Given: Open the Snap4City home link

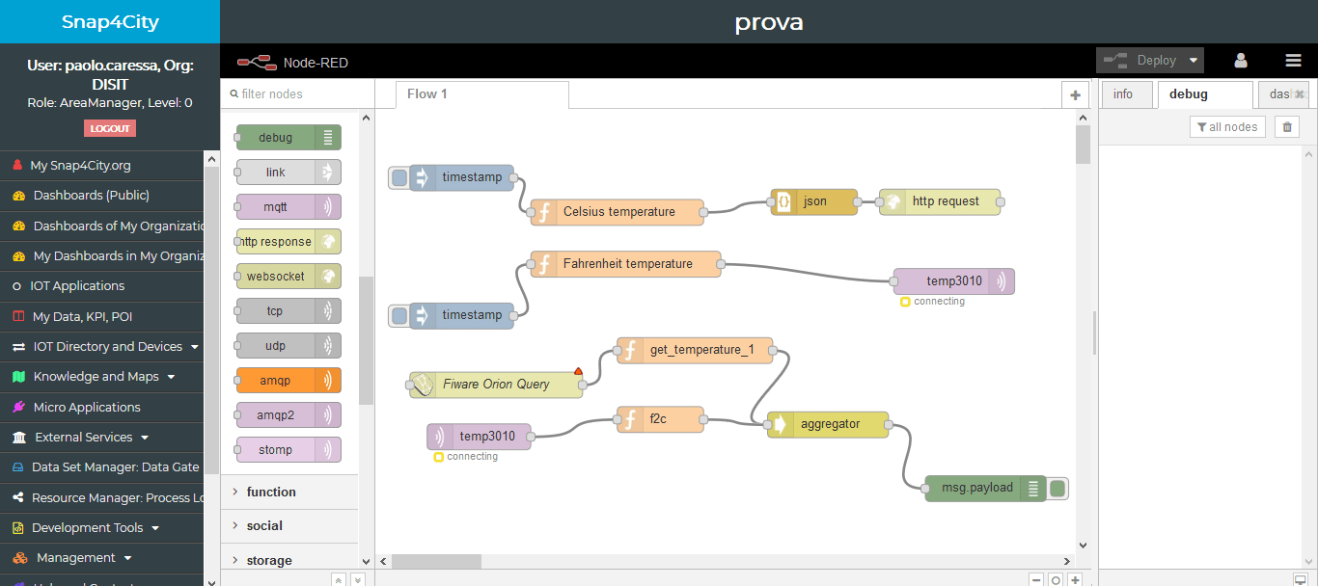Looking at the screenshot, I should click(x=110, y=22).
